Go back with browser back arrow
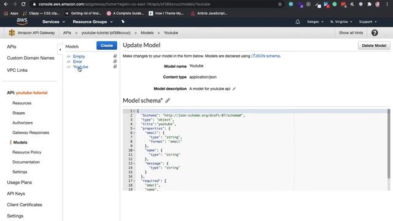Viewport: 393px width, 221px height. 6,4
